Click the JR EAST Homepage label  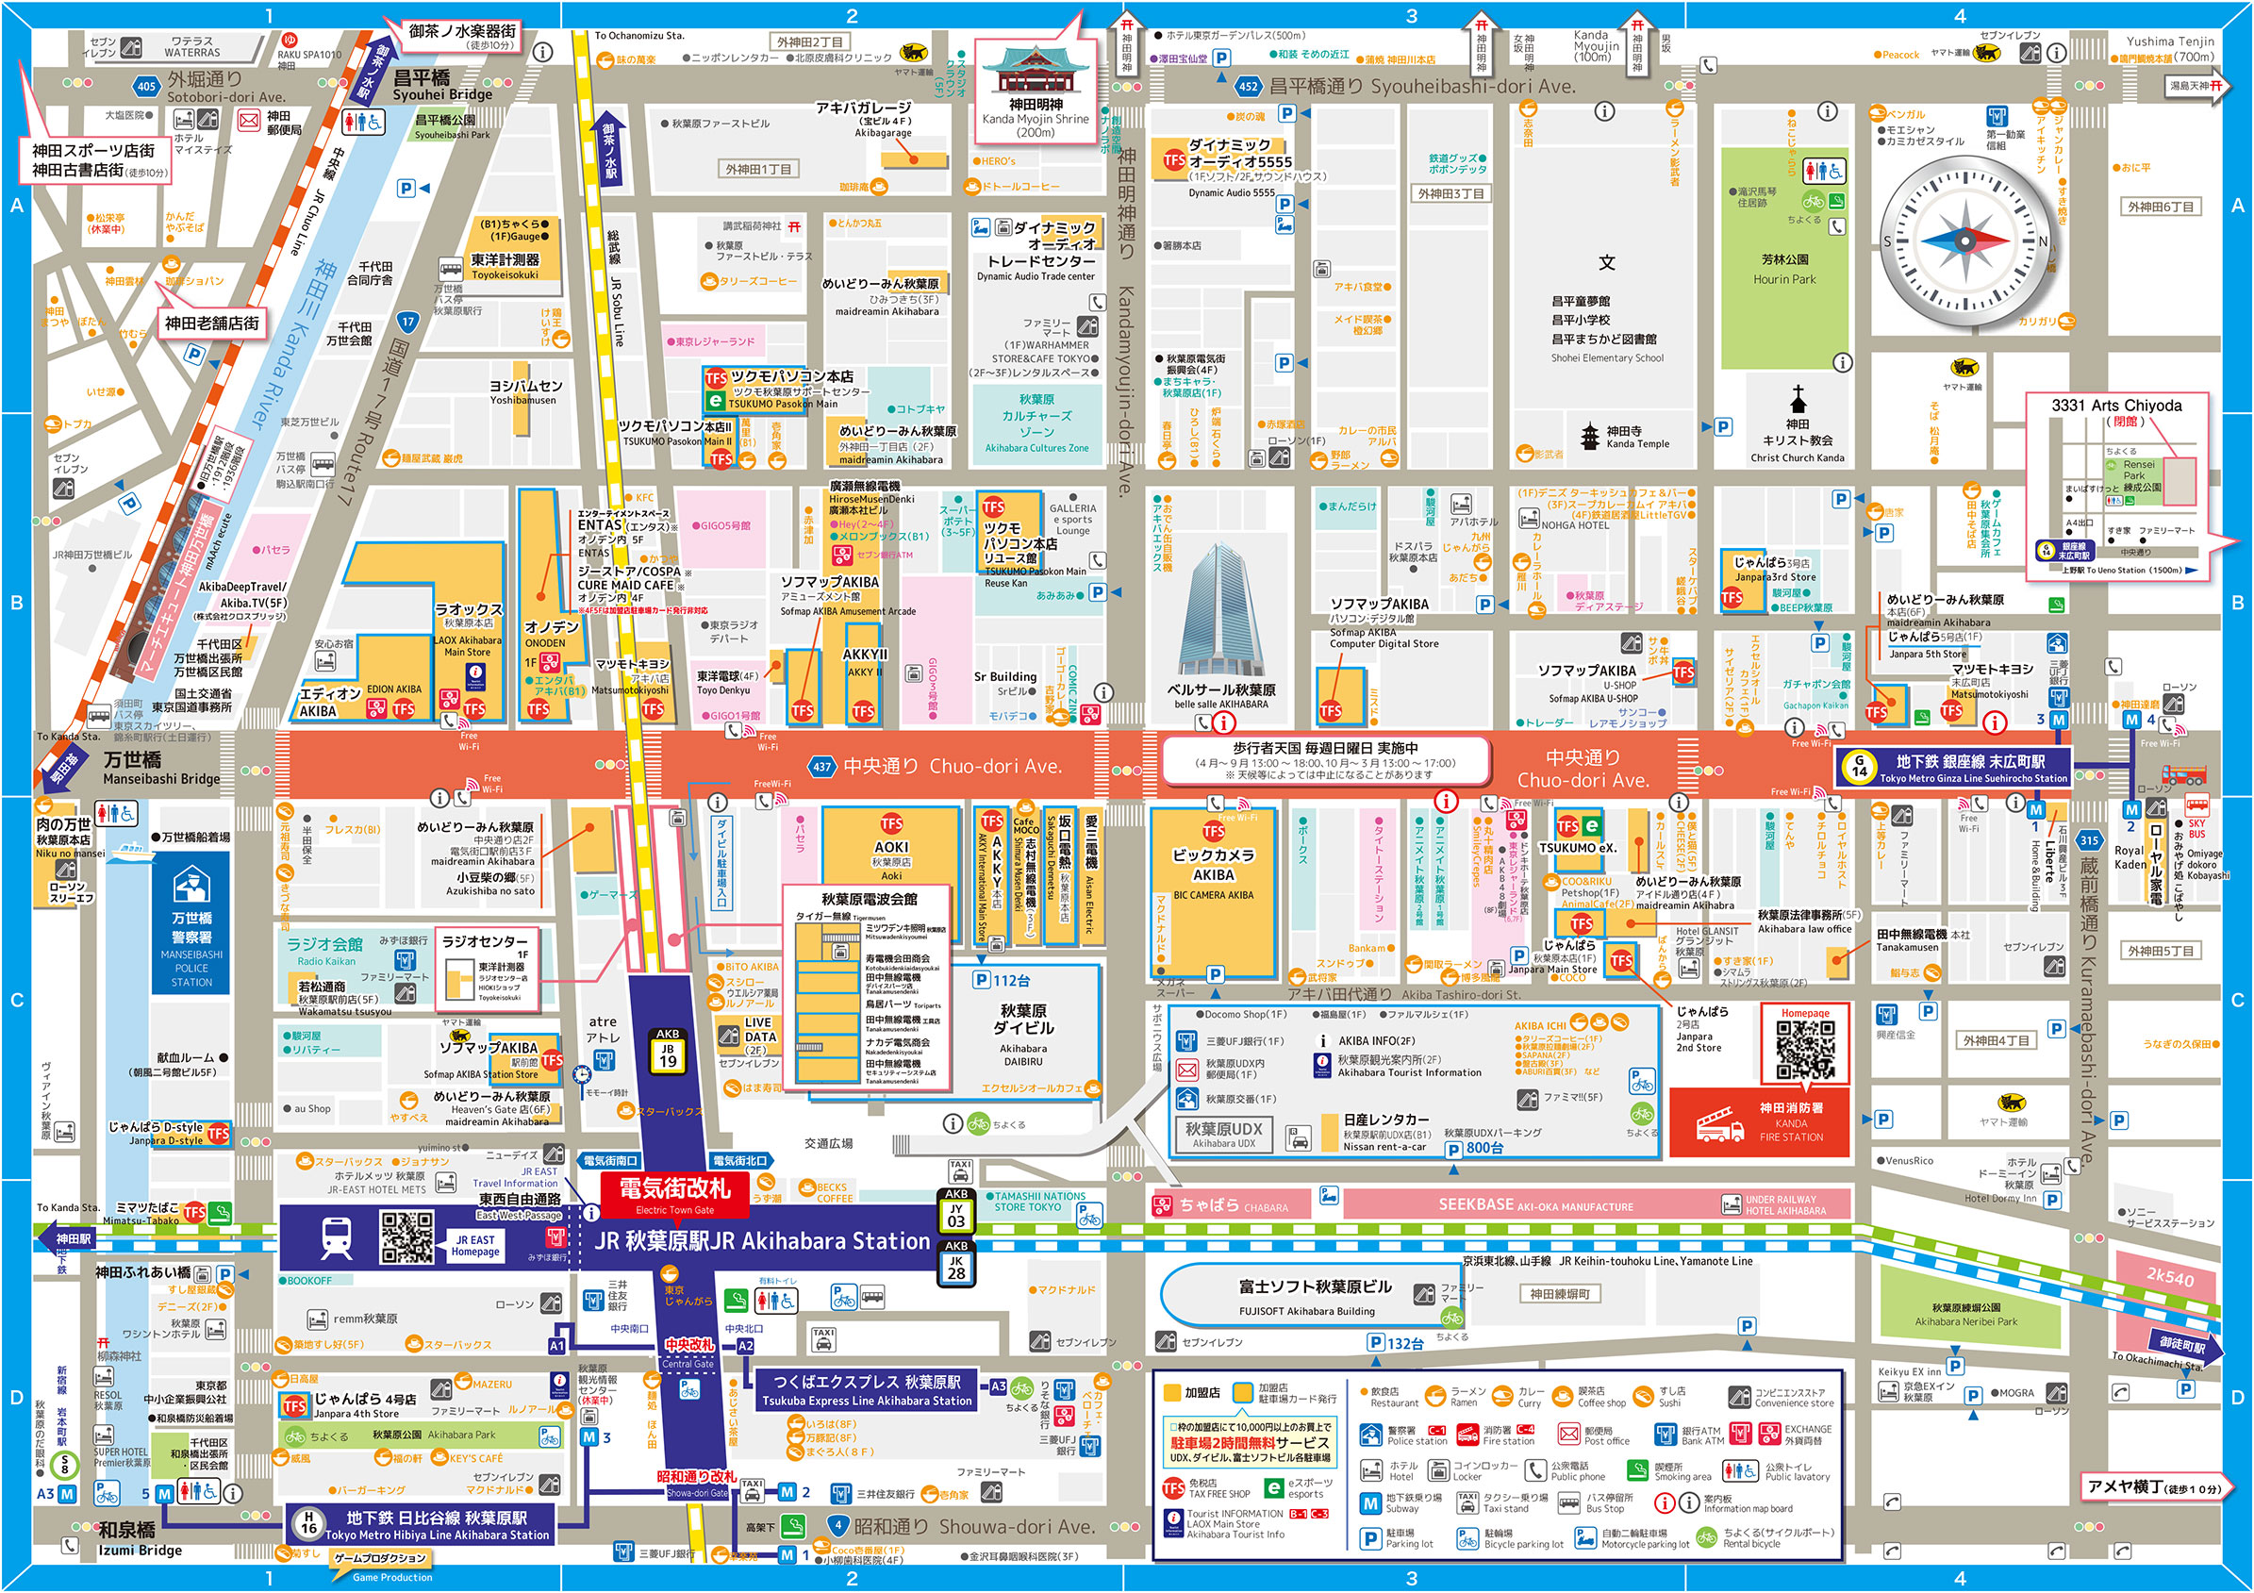click(x=476, y=1245)
